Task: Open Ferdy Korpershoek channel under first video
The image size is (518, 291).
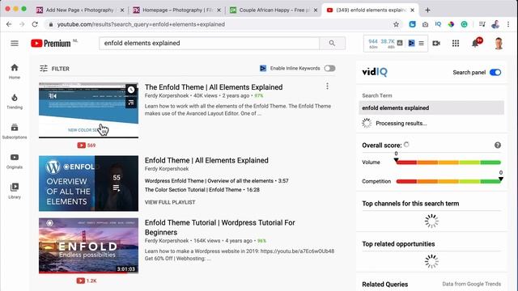Action: [x=167, y=95]
